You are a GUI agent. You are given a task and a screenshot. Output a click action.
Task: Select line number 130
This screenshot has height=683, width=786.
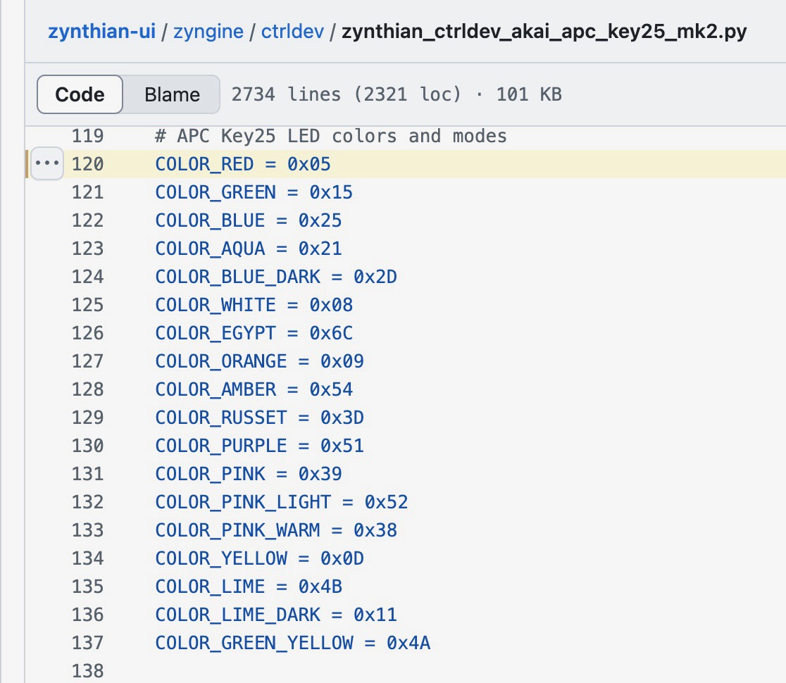pyautogui.click(x=88, y=446)
